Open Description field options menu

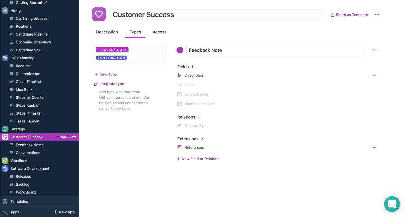[374, 75]
